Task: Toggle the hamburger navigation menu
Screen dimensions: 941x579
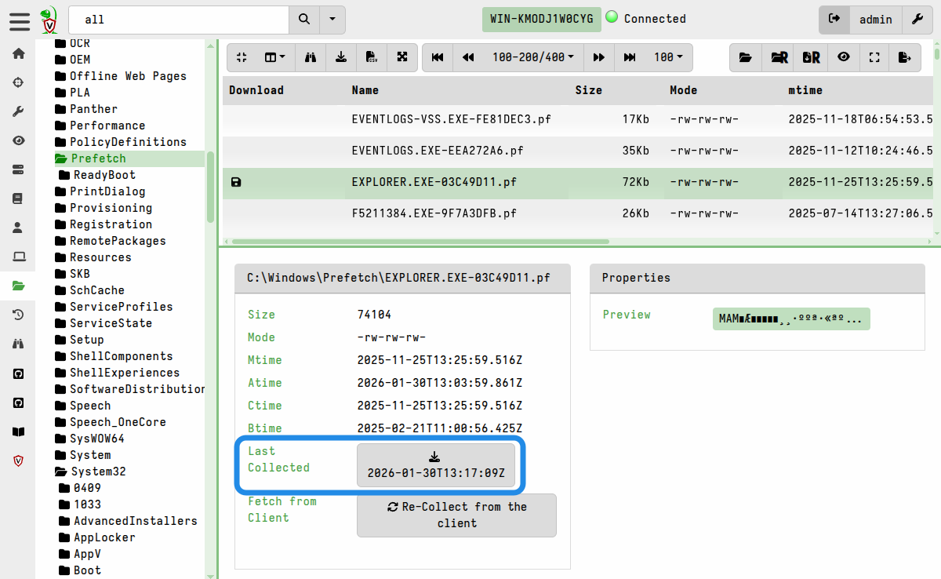Action: [20, 20]
